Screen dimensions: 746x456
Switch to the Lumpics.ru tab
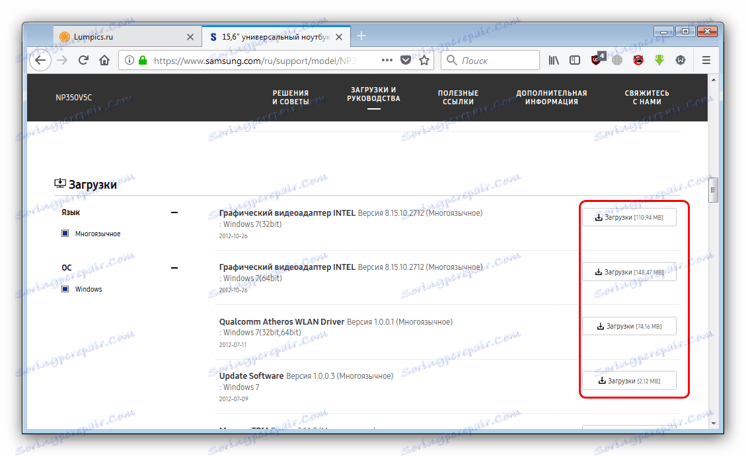(128, 36)
